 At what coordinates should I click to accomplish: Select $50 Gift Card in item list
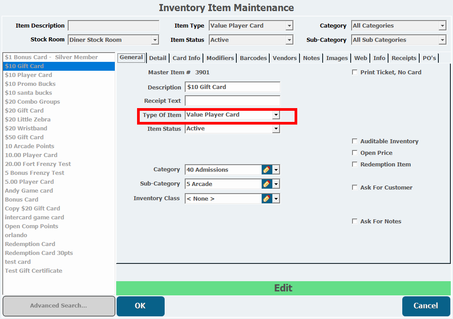[24, 137]
